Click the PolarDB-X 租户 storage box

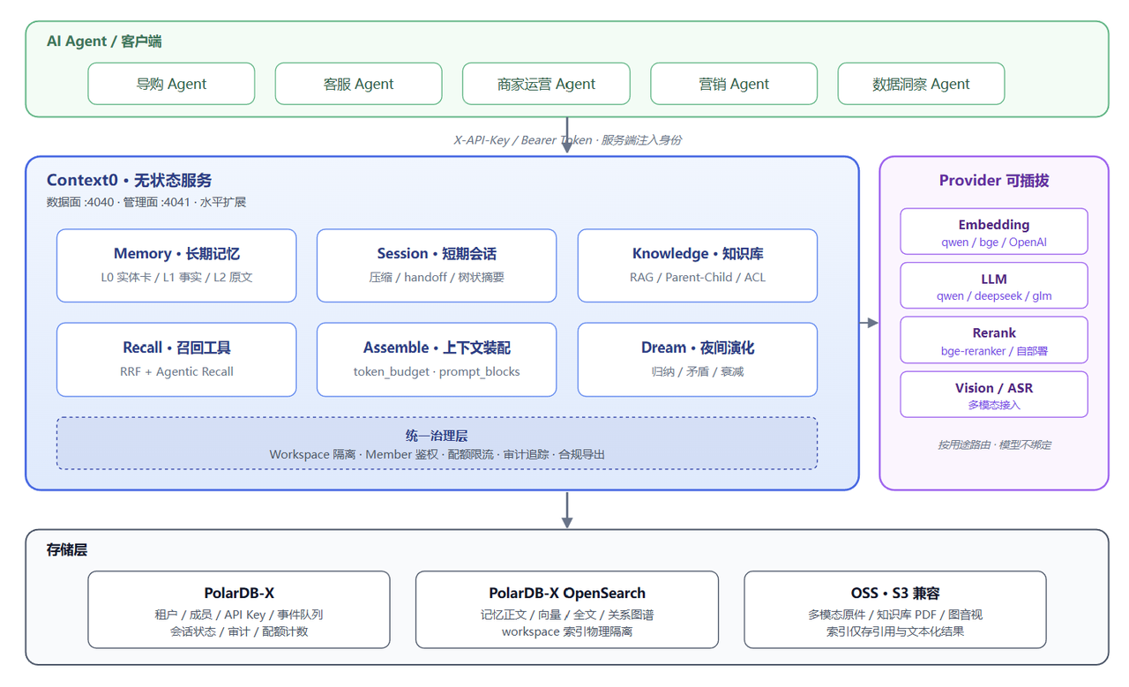[239, 610]
